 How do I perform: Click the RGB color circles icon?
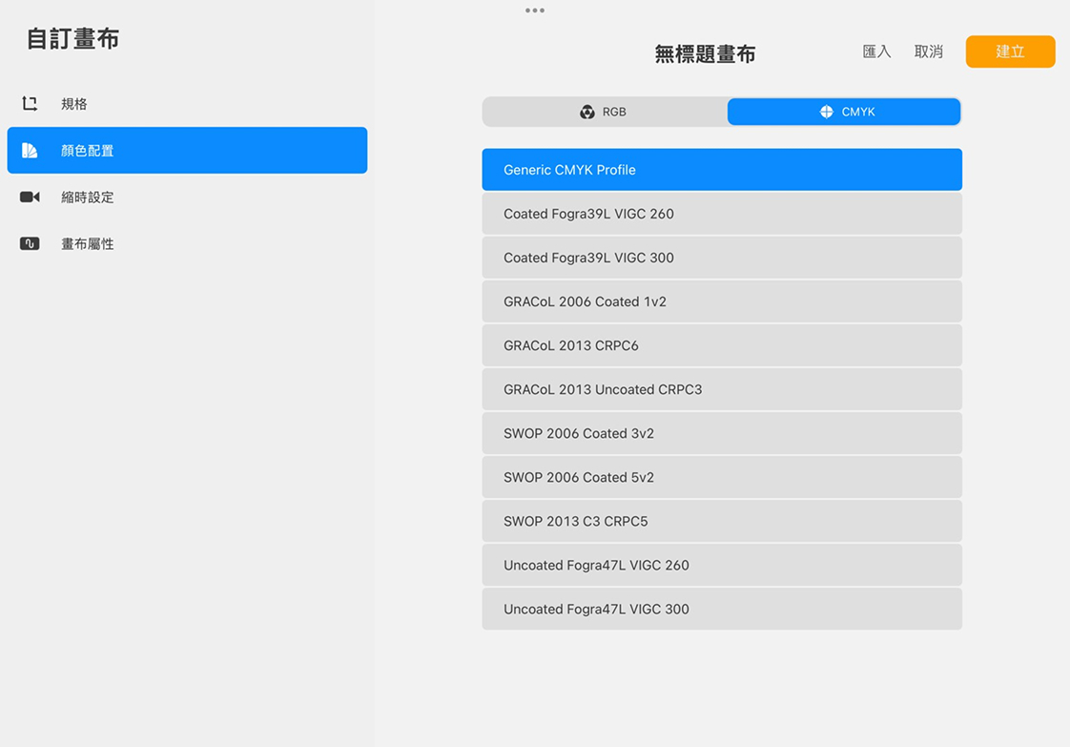[x=587, y=112]
